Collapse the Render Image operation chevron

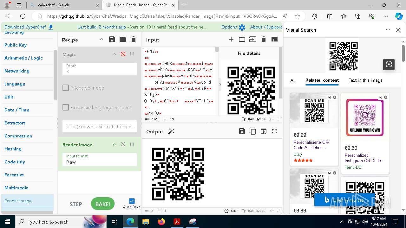tap(114, 144)
